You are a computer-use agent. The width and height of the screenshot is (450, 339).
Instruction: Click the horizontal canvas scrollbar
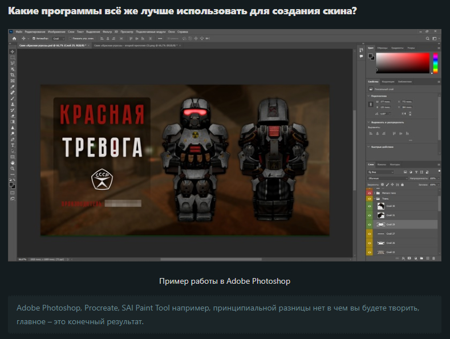click(x=211, y=259)
